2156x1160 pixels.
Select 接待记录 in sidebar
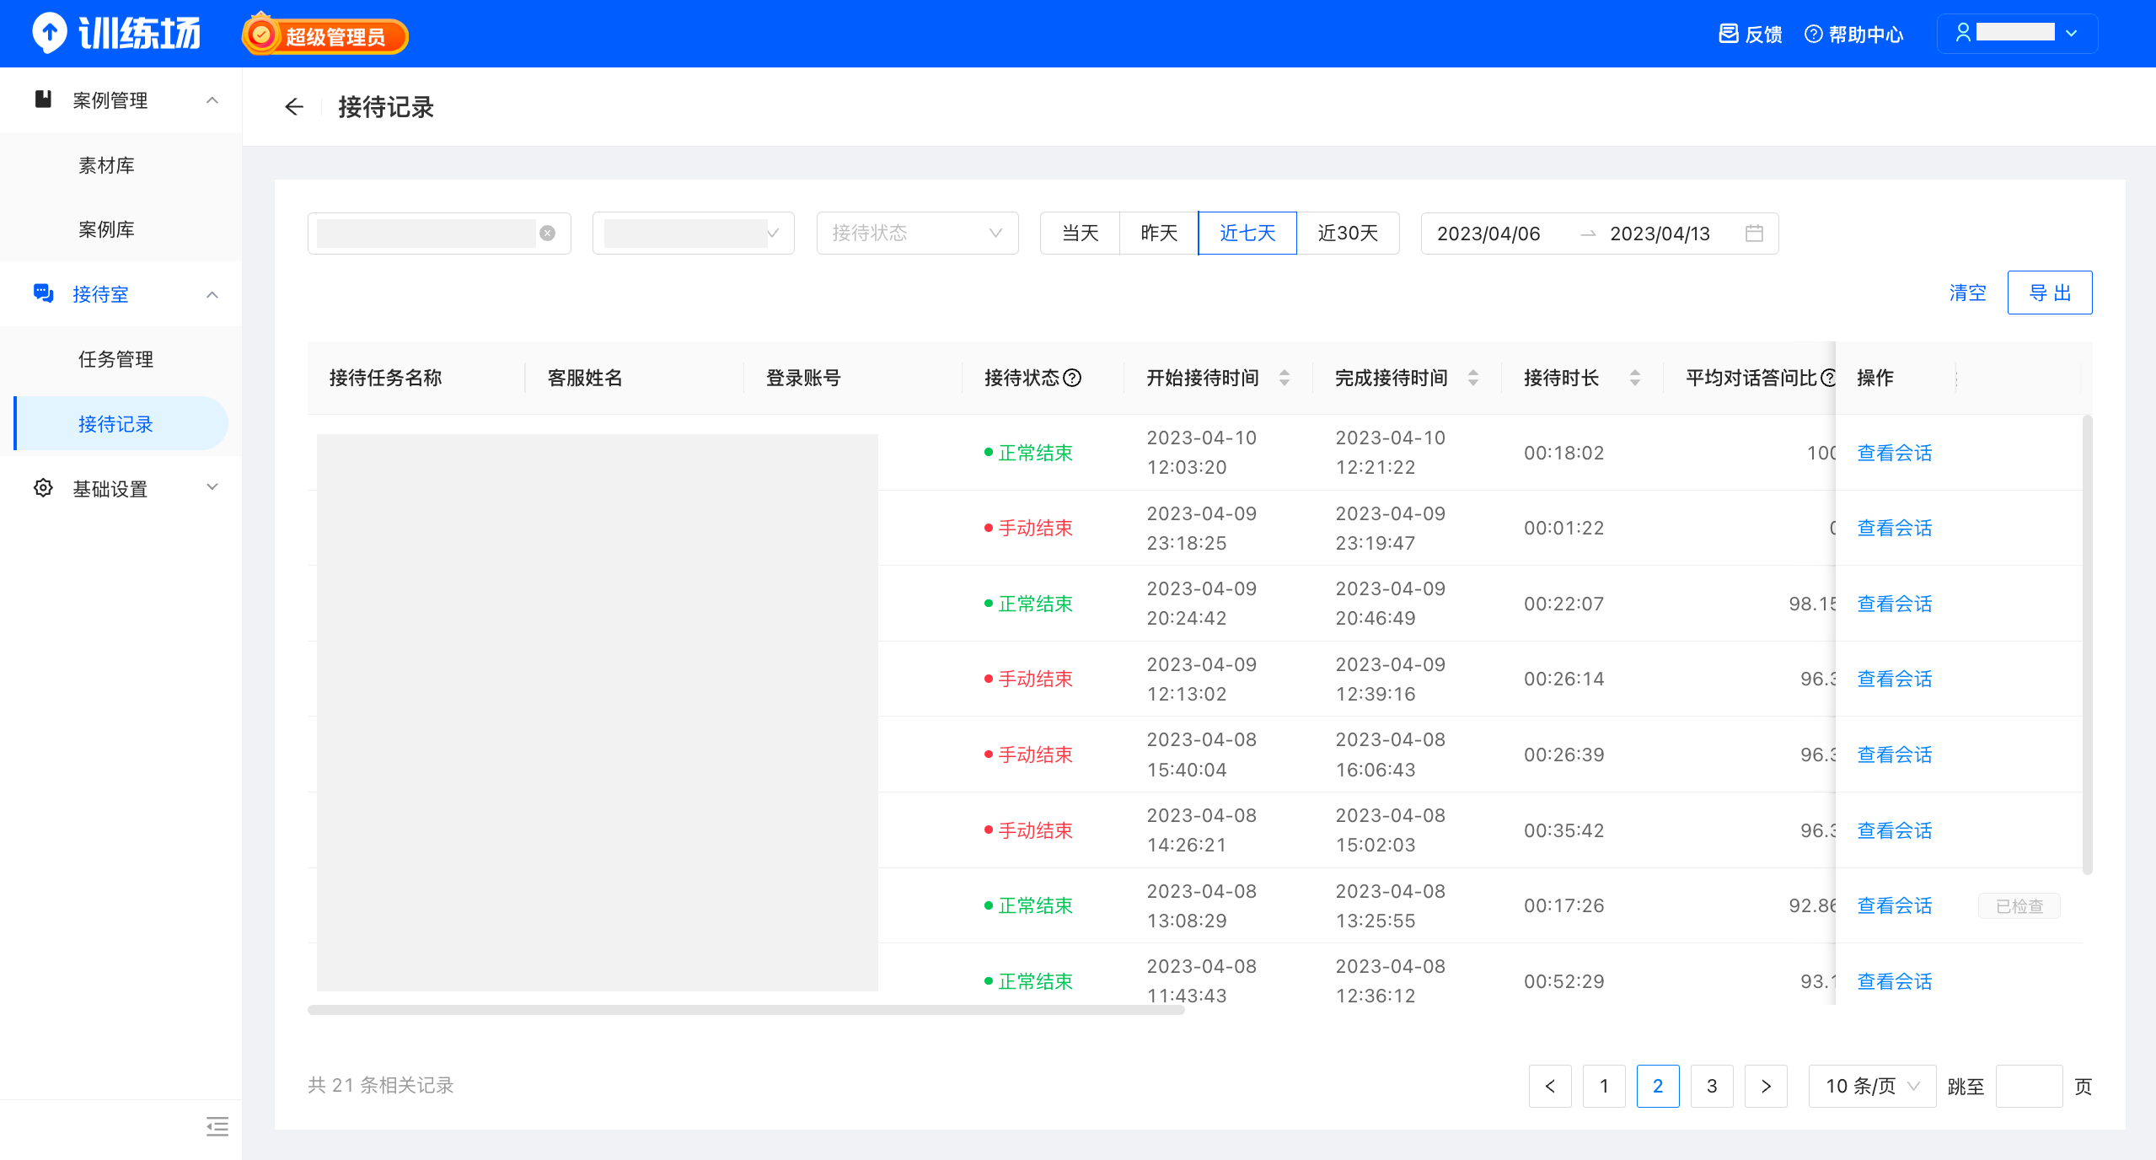point(121,423)
